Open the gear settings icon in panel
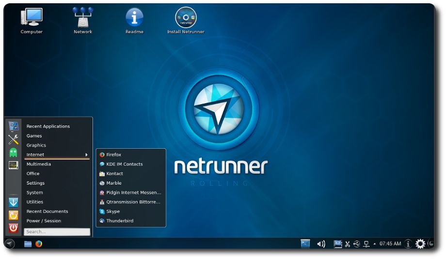This screenshot has height=259, width=446. click(420, 244)
